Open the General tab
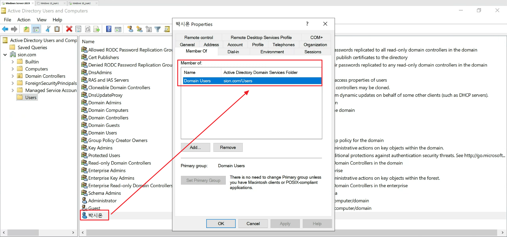This screenshot has width=507, height=237. pyautogui.click(x=187, y=45)
